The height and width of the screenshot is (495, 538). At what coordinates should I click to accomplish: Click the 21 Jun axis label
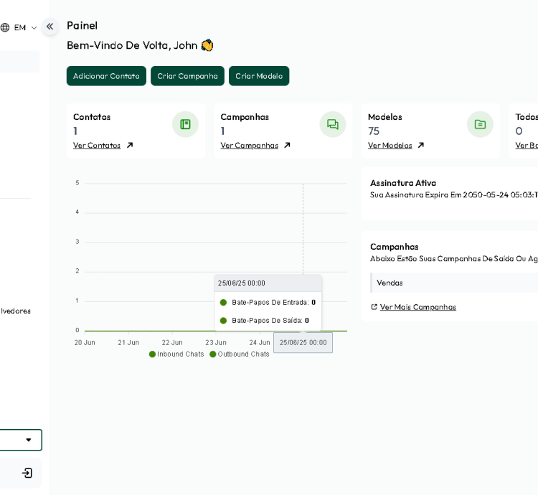coord(128,342)
